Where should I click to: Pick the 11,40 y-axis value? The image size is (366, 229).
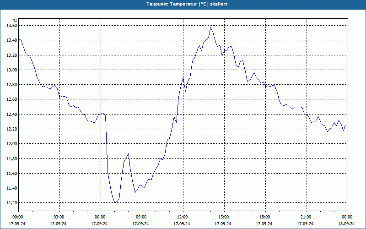(11, 188)
